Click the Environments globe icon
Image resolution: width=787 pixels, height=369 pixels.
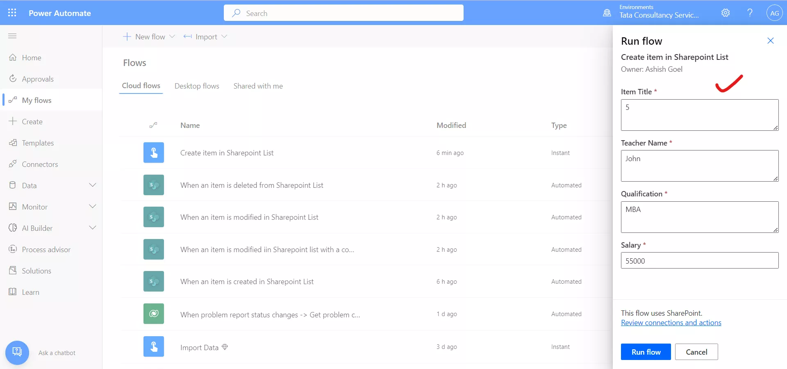(607, 13)
